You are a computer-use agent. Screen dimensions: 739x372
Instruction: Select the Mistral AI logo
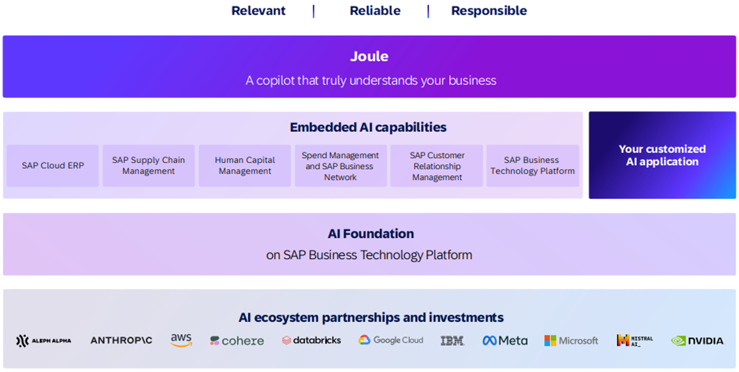point(635,340)
